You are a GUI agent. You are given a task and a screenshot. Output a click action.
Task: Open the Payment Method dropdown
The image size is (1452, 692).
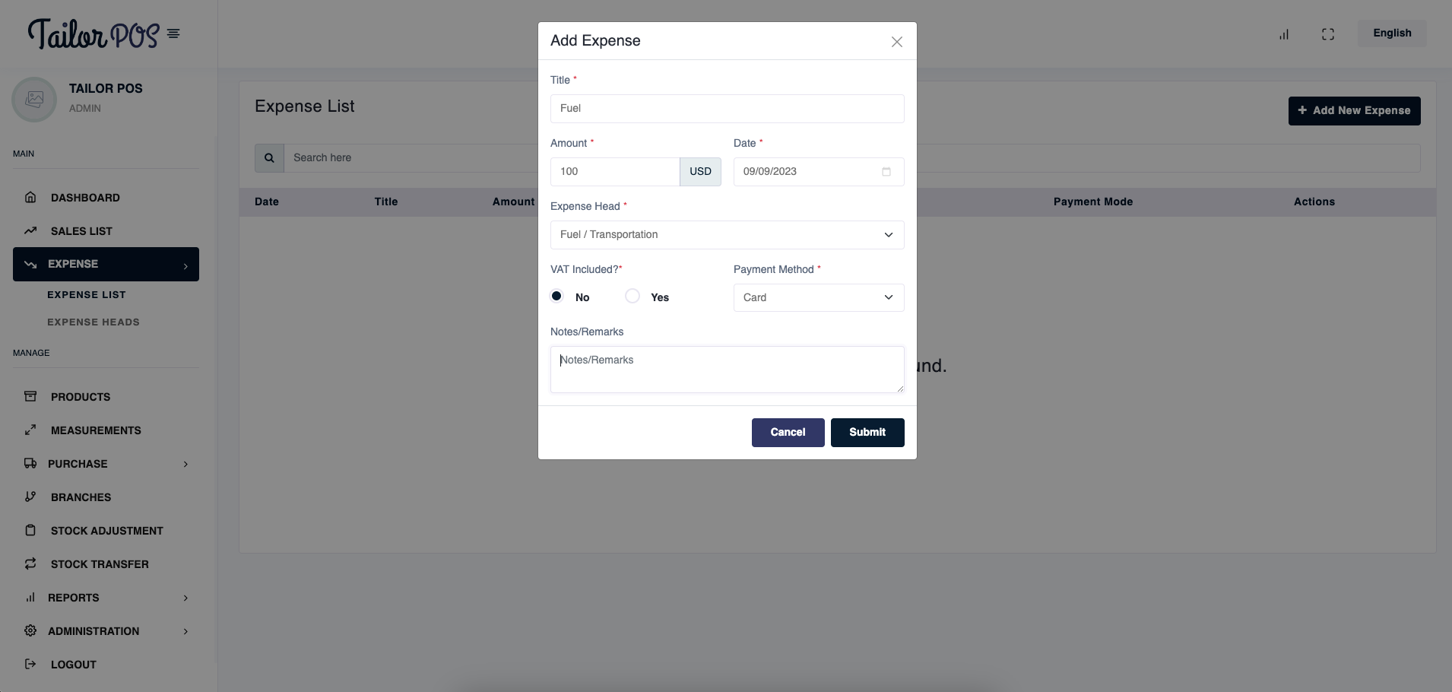click(818, 297)
